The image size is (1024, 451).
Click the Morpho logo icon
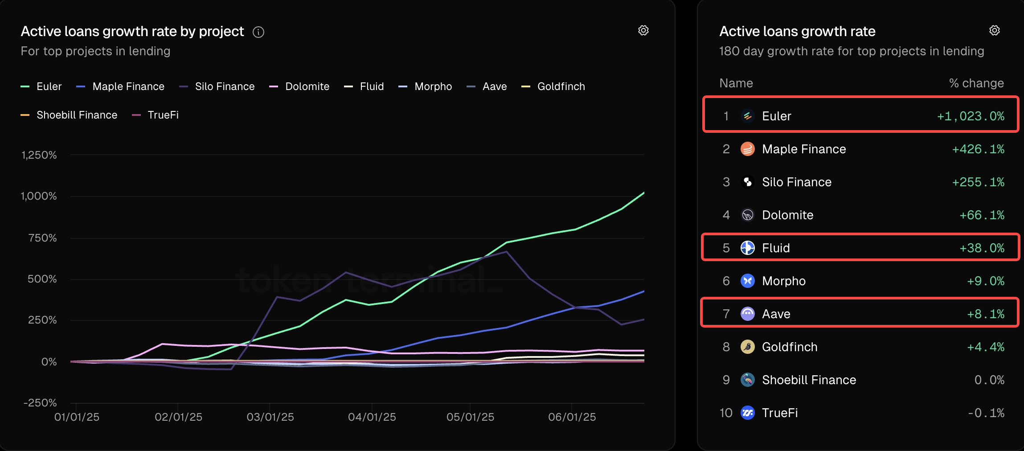point(748,281)
